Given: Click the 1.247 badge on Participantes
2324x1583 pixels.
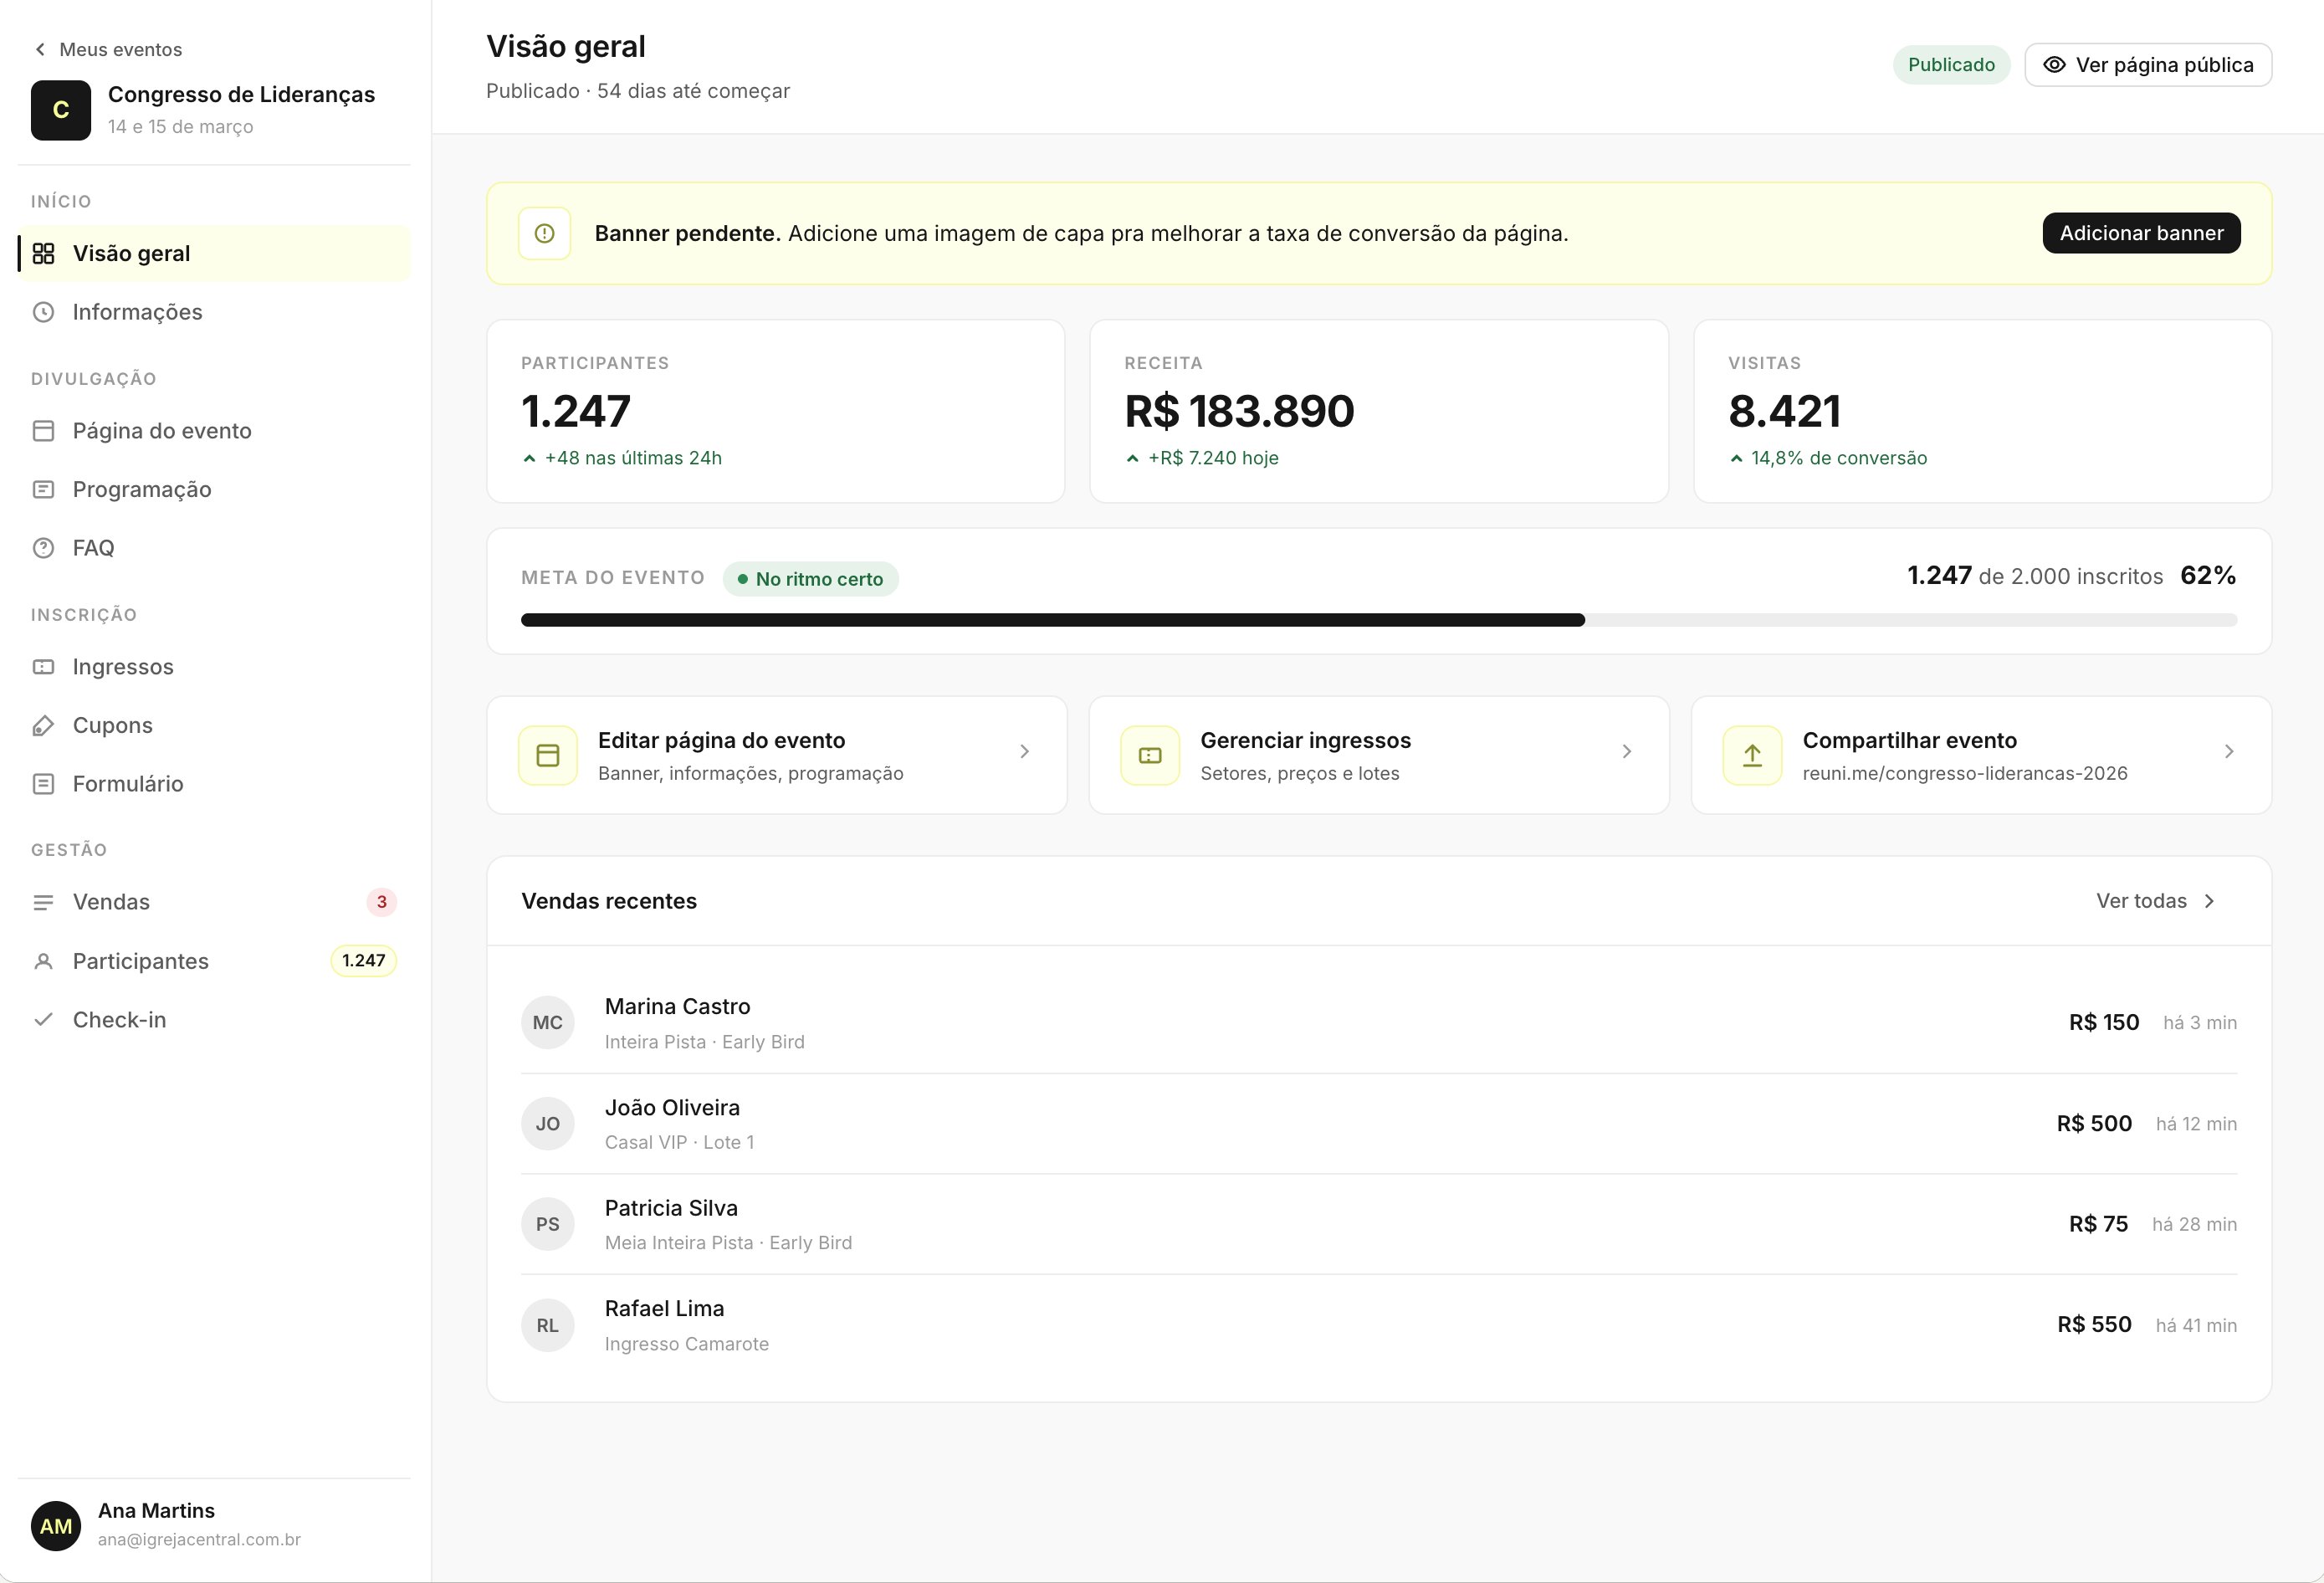Looking at the screenshot, I should point(364,961).
